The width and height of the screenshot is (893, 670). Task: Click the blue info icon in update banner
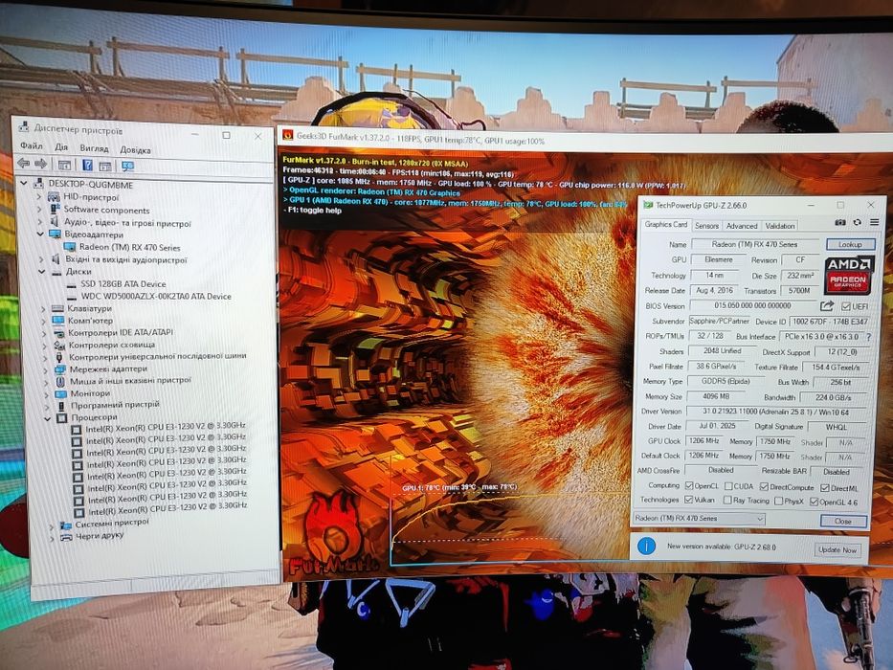point(646,546)
